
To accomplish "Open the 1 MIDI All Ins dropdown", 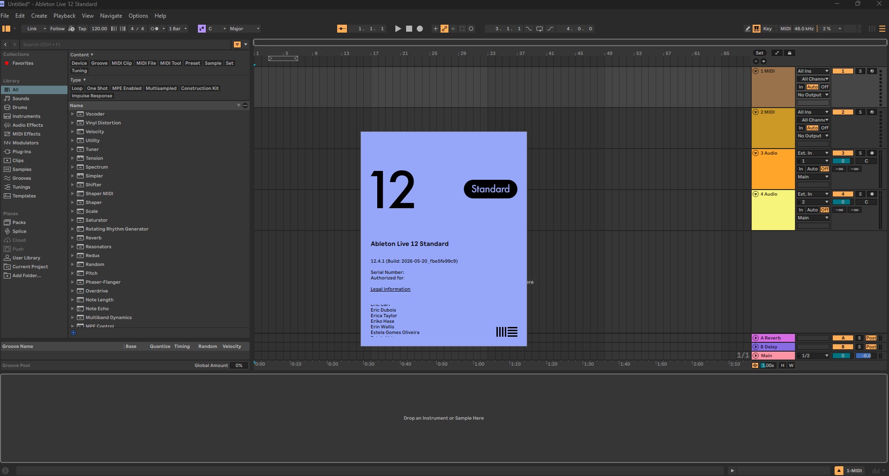I will coord(813,71).
